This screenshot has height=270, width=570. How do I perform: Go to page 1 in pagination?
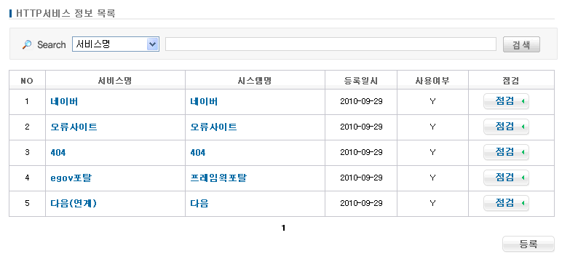284,229
